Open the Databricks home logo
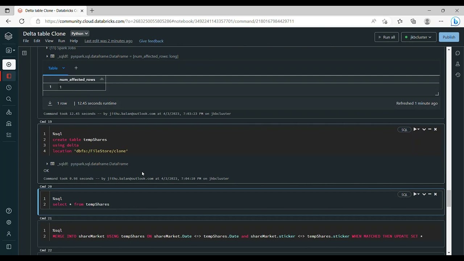This screenshot has height=261, width=464. pos(8,36)
